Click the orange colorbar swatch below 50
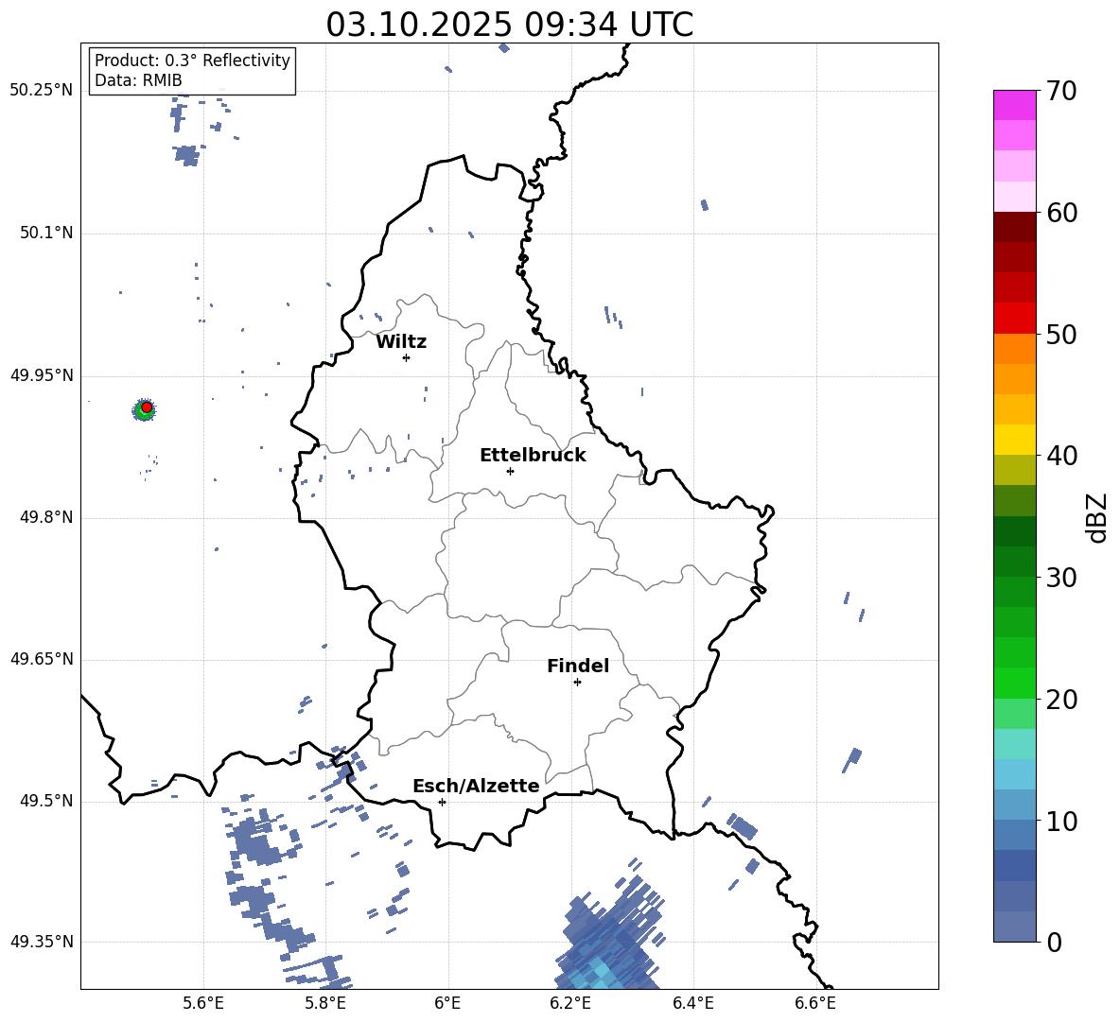This screenshot has width=1120, height=1022. (x=1014, y=348)
